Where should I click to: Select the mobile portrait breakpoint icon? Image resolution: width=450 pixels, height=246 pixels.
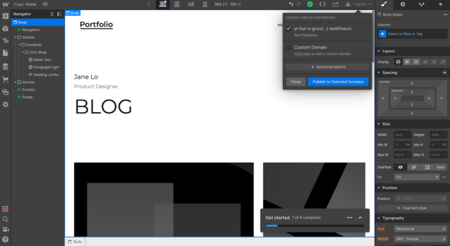coord(205,4)
